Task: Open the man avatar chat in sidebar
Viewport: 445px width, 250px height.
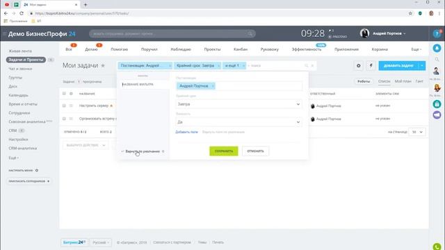Action: [437, 71]
